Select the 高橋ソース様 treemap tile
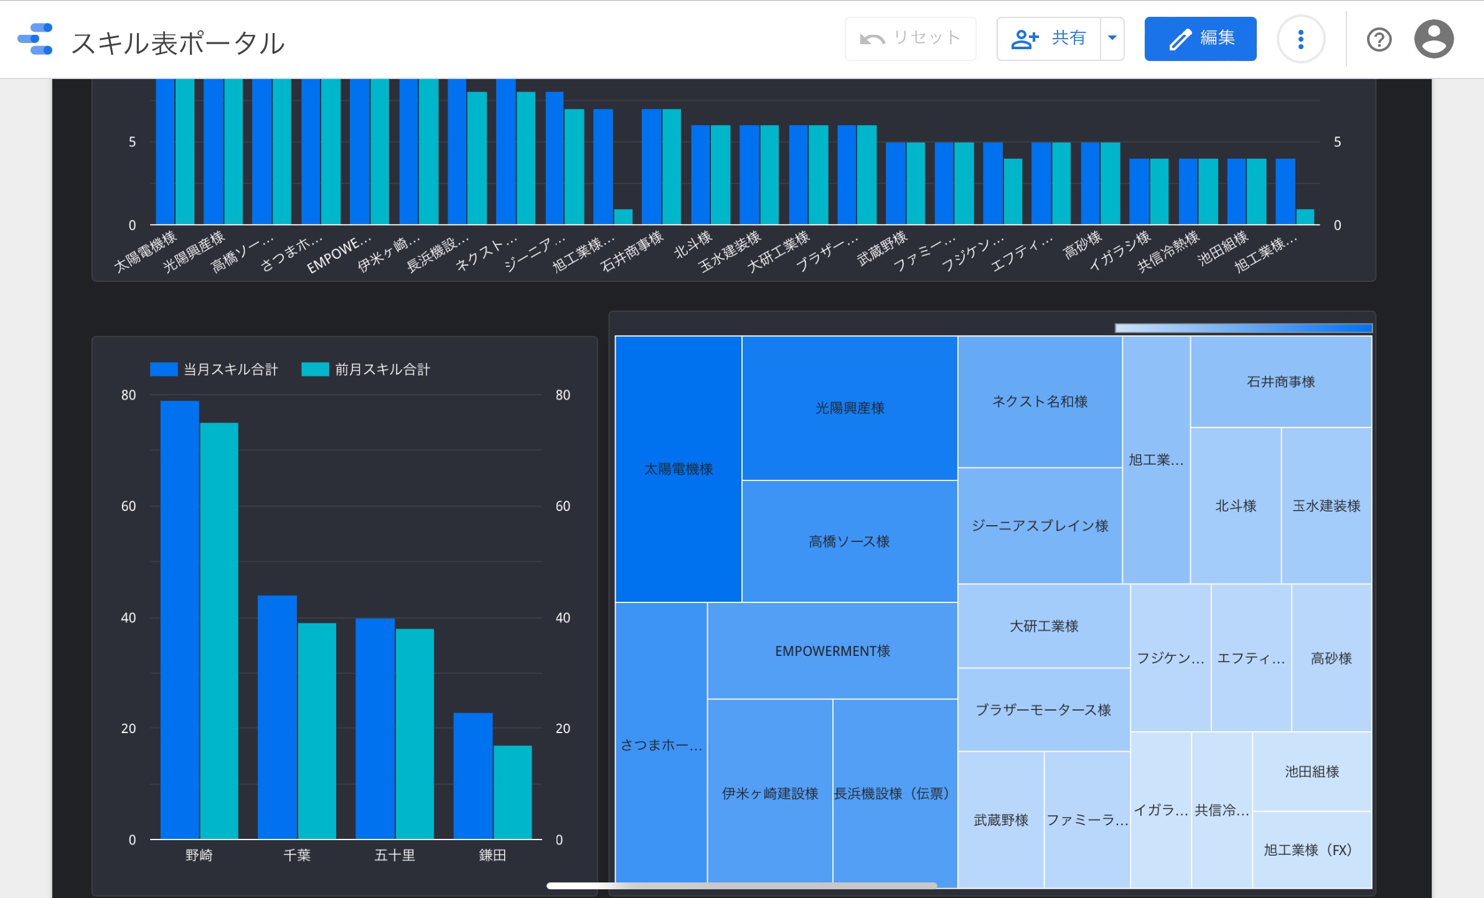Screen dimensions: 1484x898 [x=850, y=541]
